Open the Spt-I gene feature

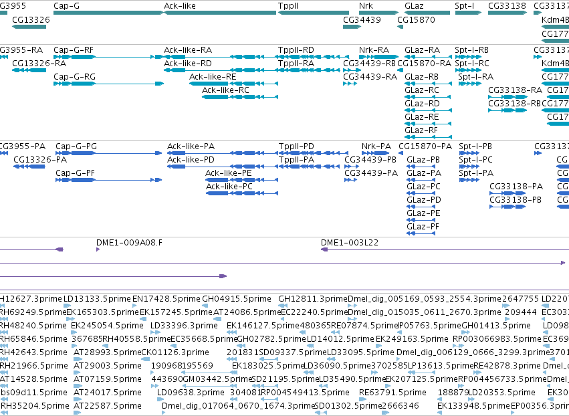[x=468, y=13]
